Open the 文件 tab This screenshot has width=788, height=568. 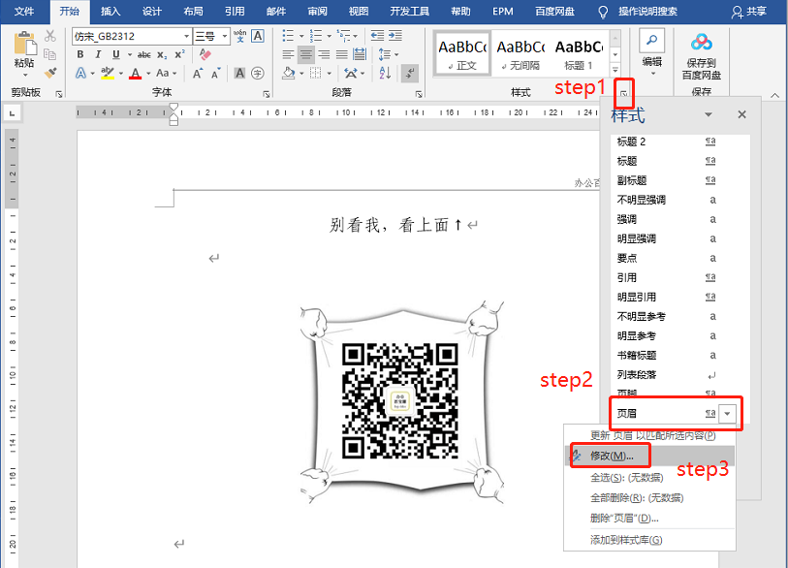24,11
